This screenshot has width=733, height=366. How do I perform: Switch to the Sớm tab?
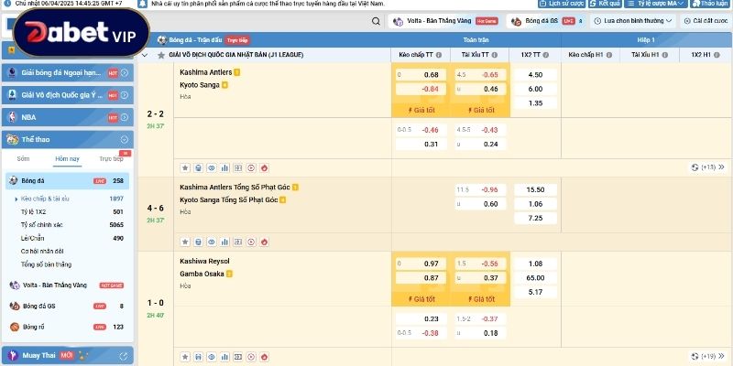tap(23, 158)
